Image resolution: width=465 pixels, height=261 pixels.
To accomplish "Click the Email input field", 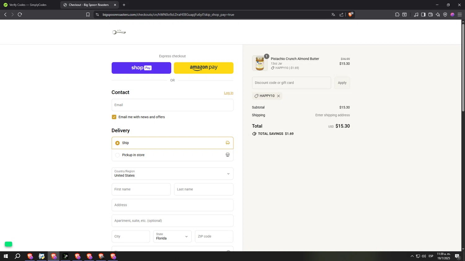I will click(172, 105).
